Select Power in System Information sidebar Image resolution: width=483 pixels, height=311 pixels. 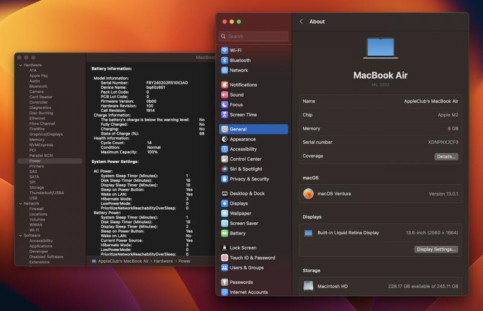coord(35,161)
